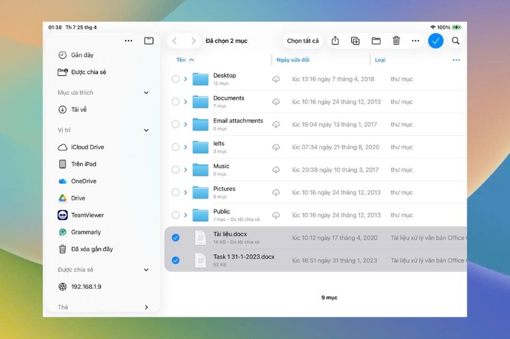Tap the blue Done checkmark button
The image size is (510, 339).
(x=435, y=41)
